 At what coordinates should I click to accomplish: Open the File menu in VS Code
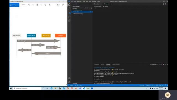(72, 1)
